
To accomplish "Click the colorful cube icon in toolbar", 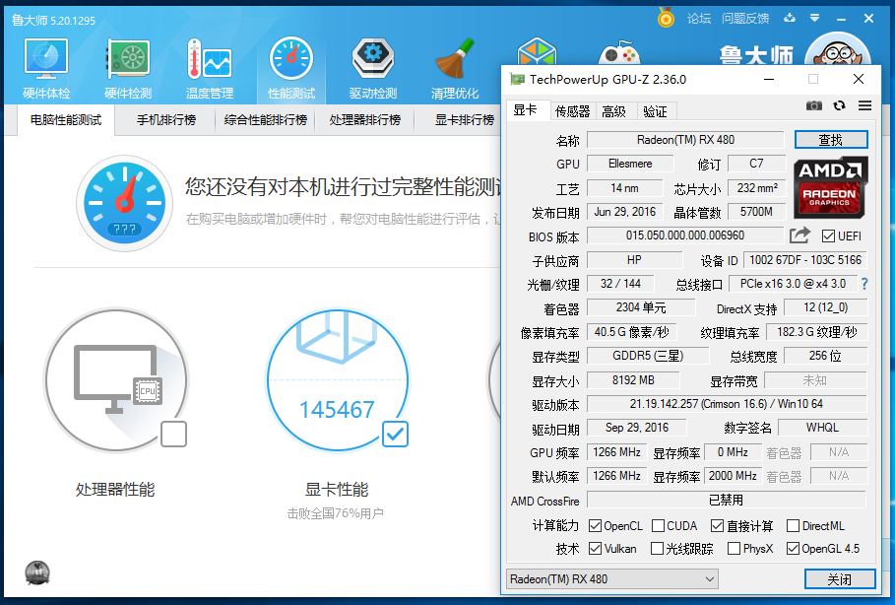I will tap(537, 51).
